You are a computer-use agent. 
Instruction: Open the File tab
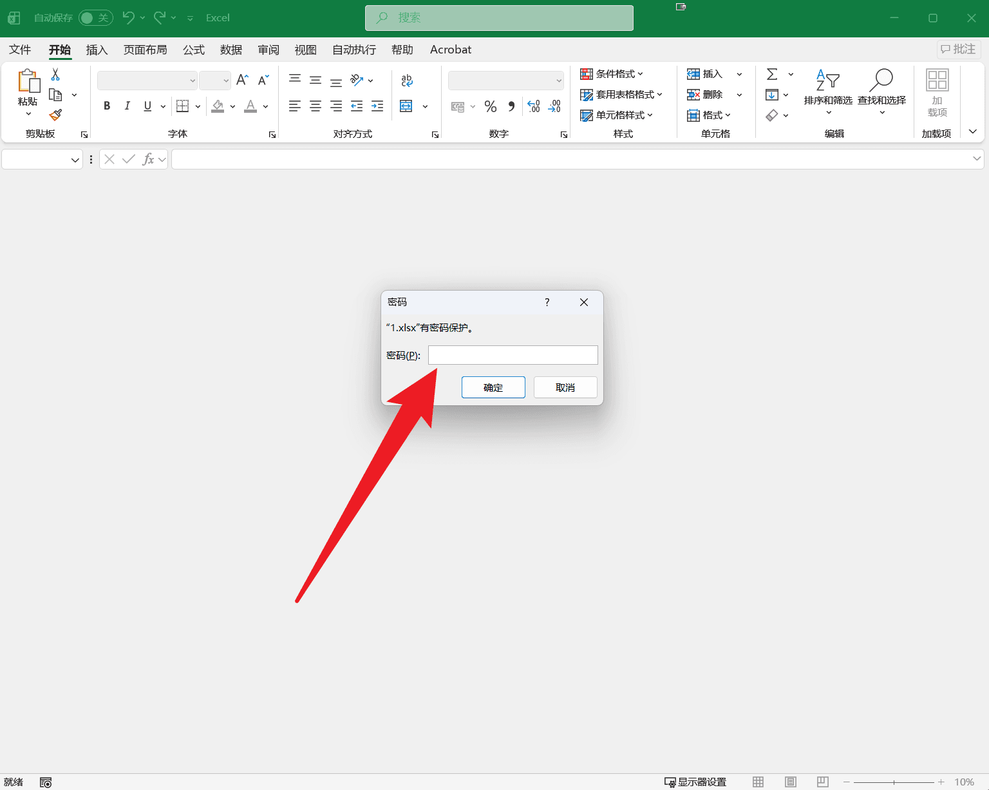pos(20,50)
